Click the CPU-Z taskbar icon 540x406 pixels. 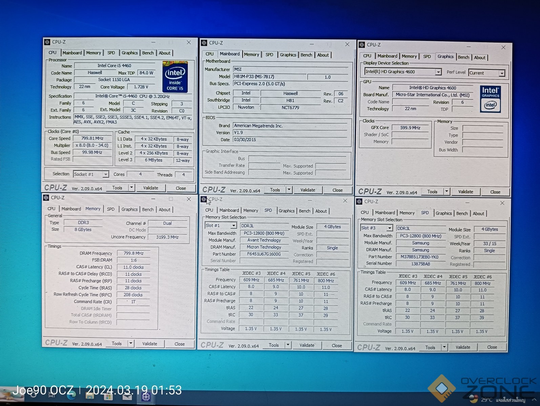(x=146, y=397)
